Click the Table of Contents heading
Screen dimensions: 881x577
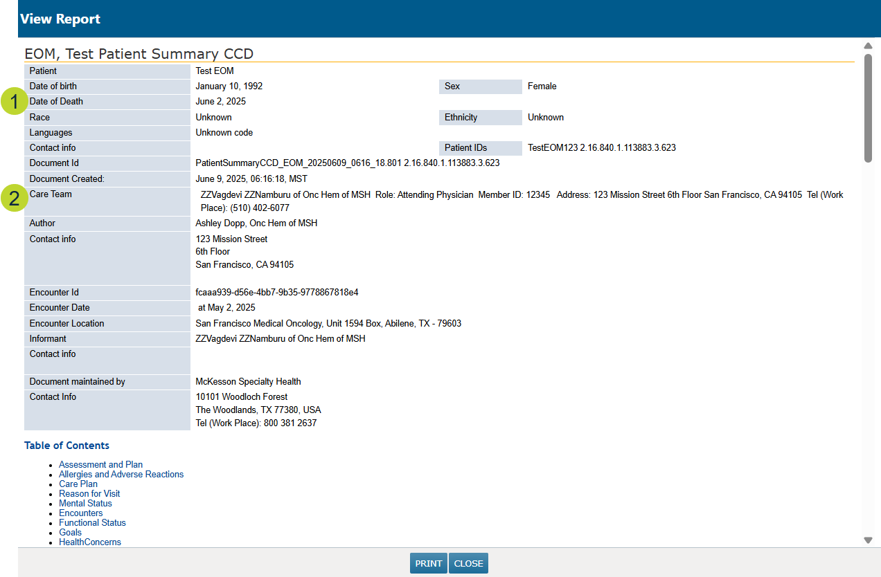coord(66,446)
